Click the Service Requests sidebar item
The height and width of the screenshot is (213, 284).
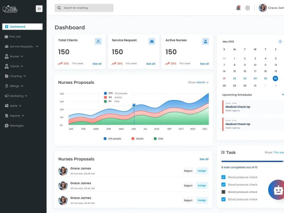click(x=21, y=47)
